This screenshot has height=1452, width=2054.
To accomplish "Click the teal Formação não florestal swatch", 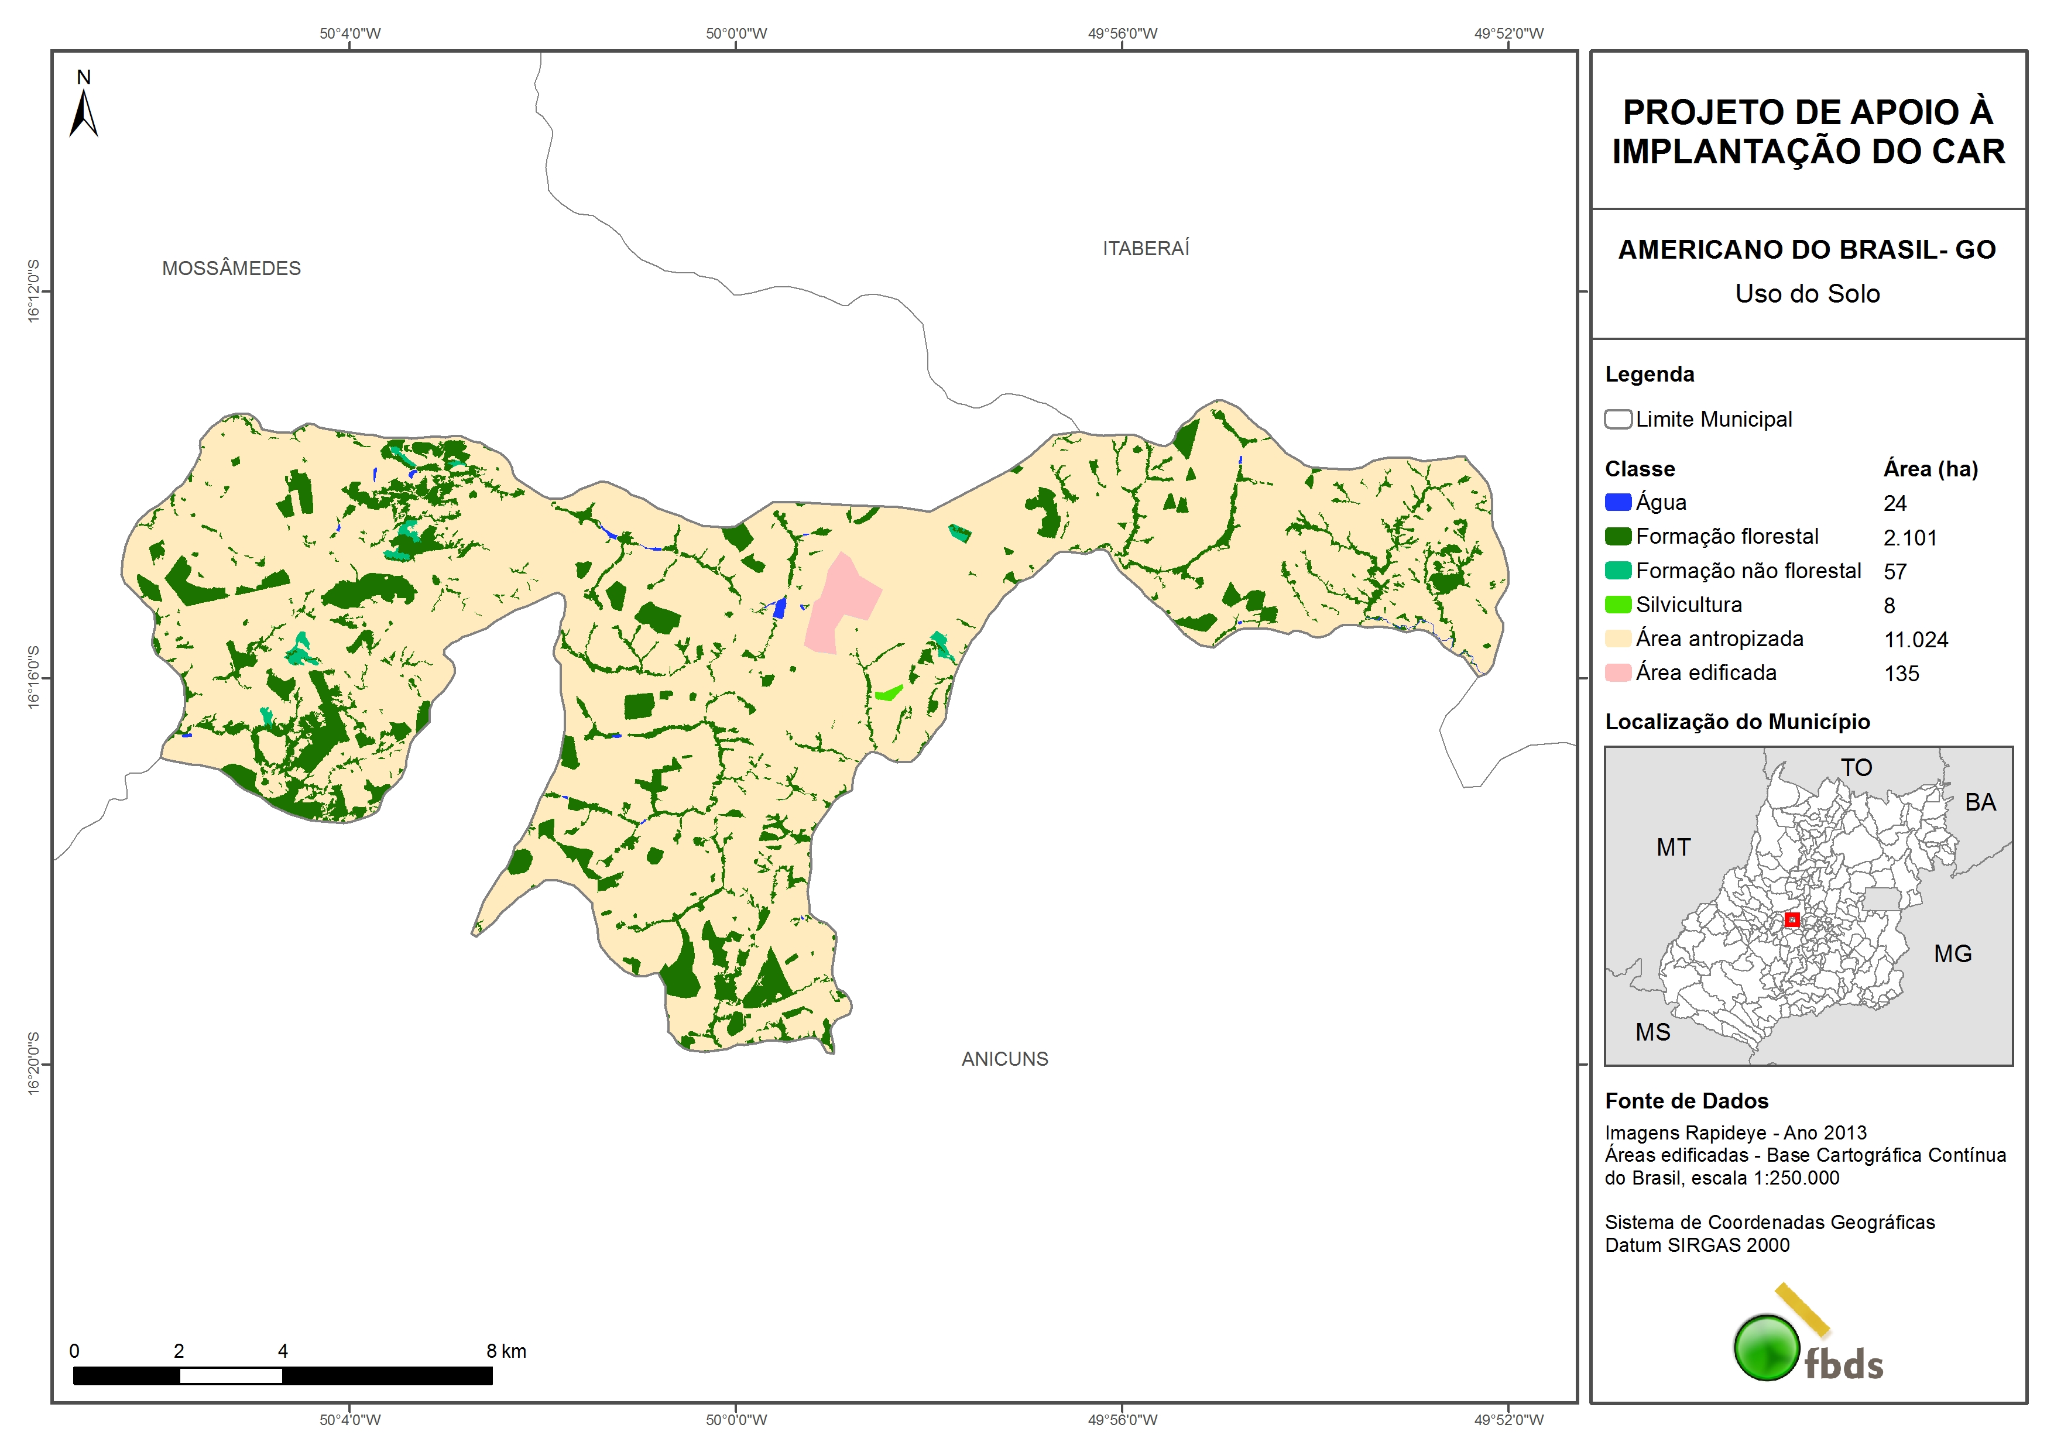I will [1617, 570].
